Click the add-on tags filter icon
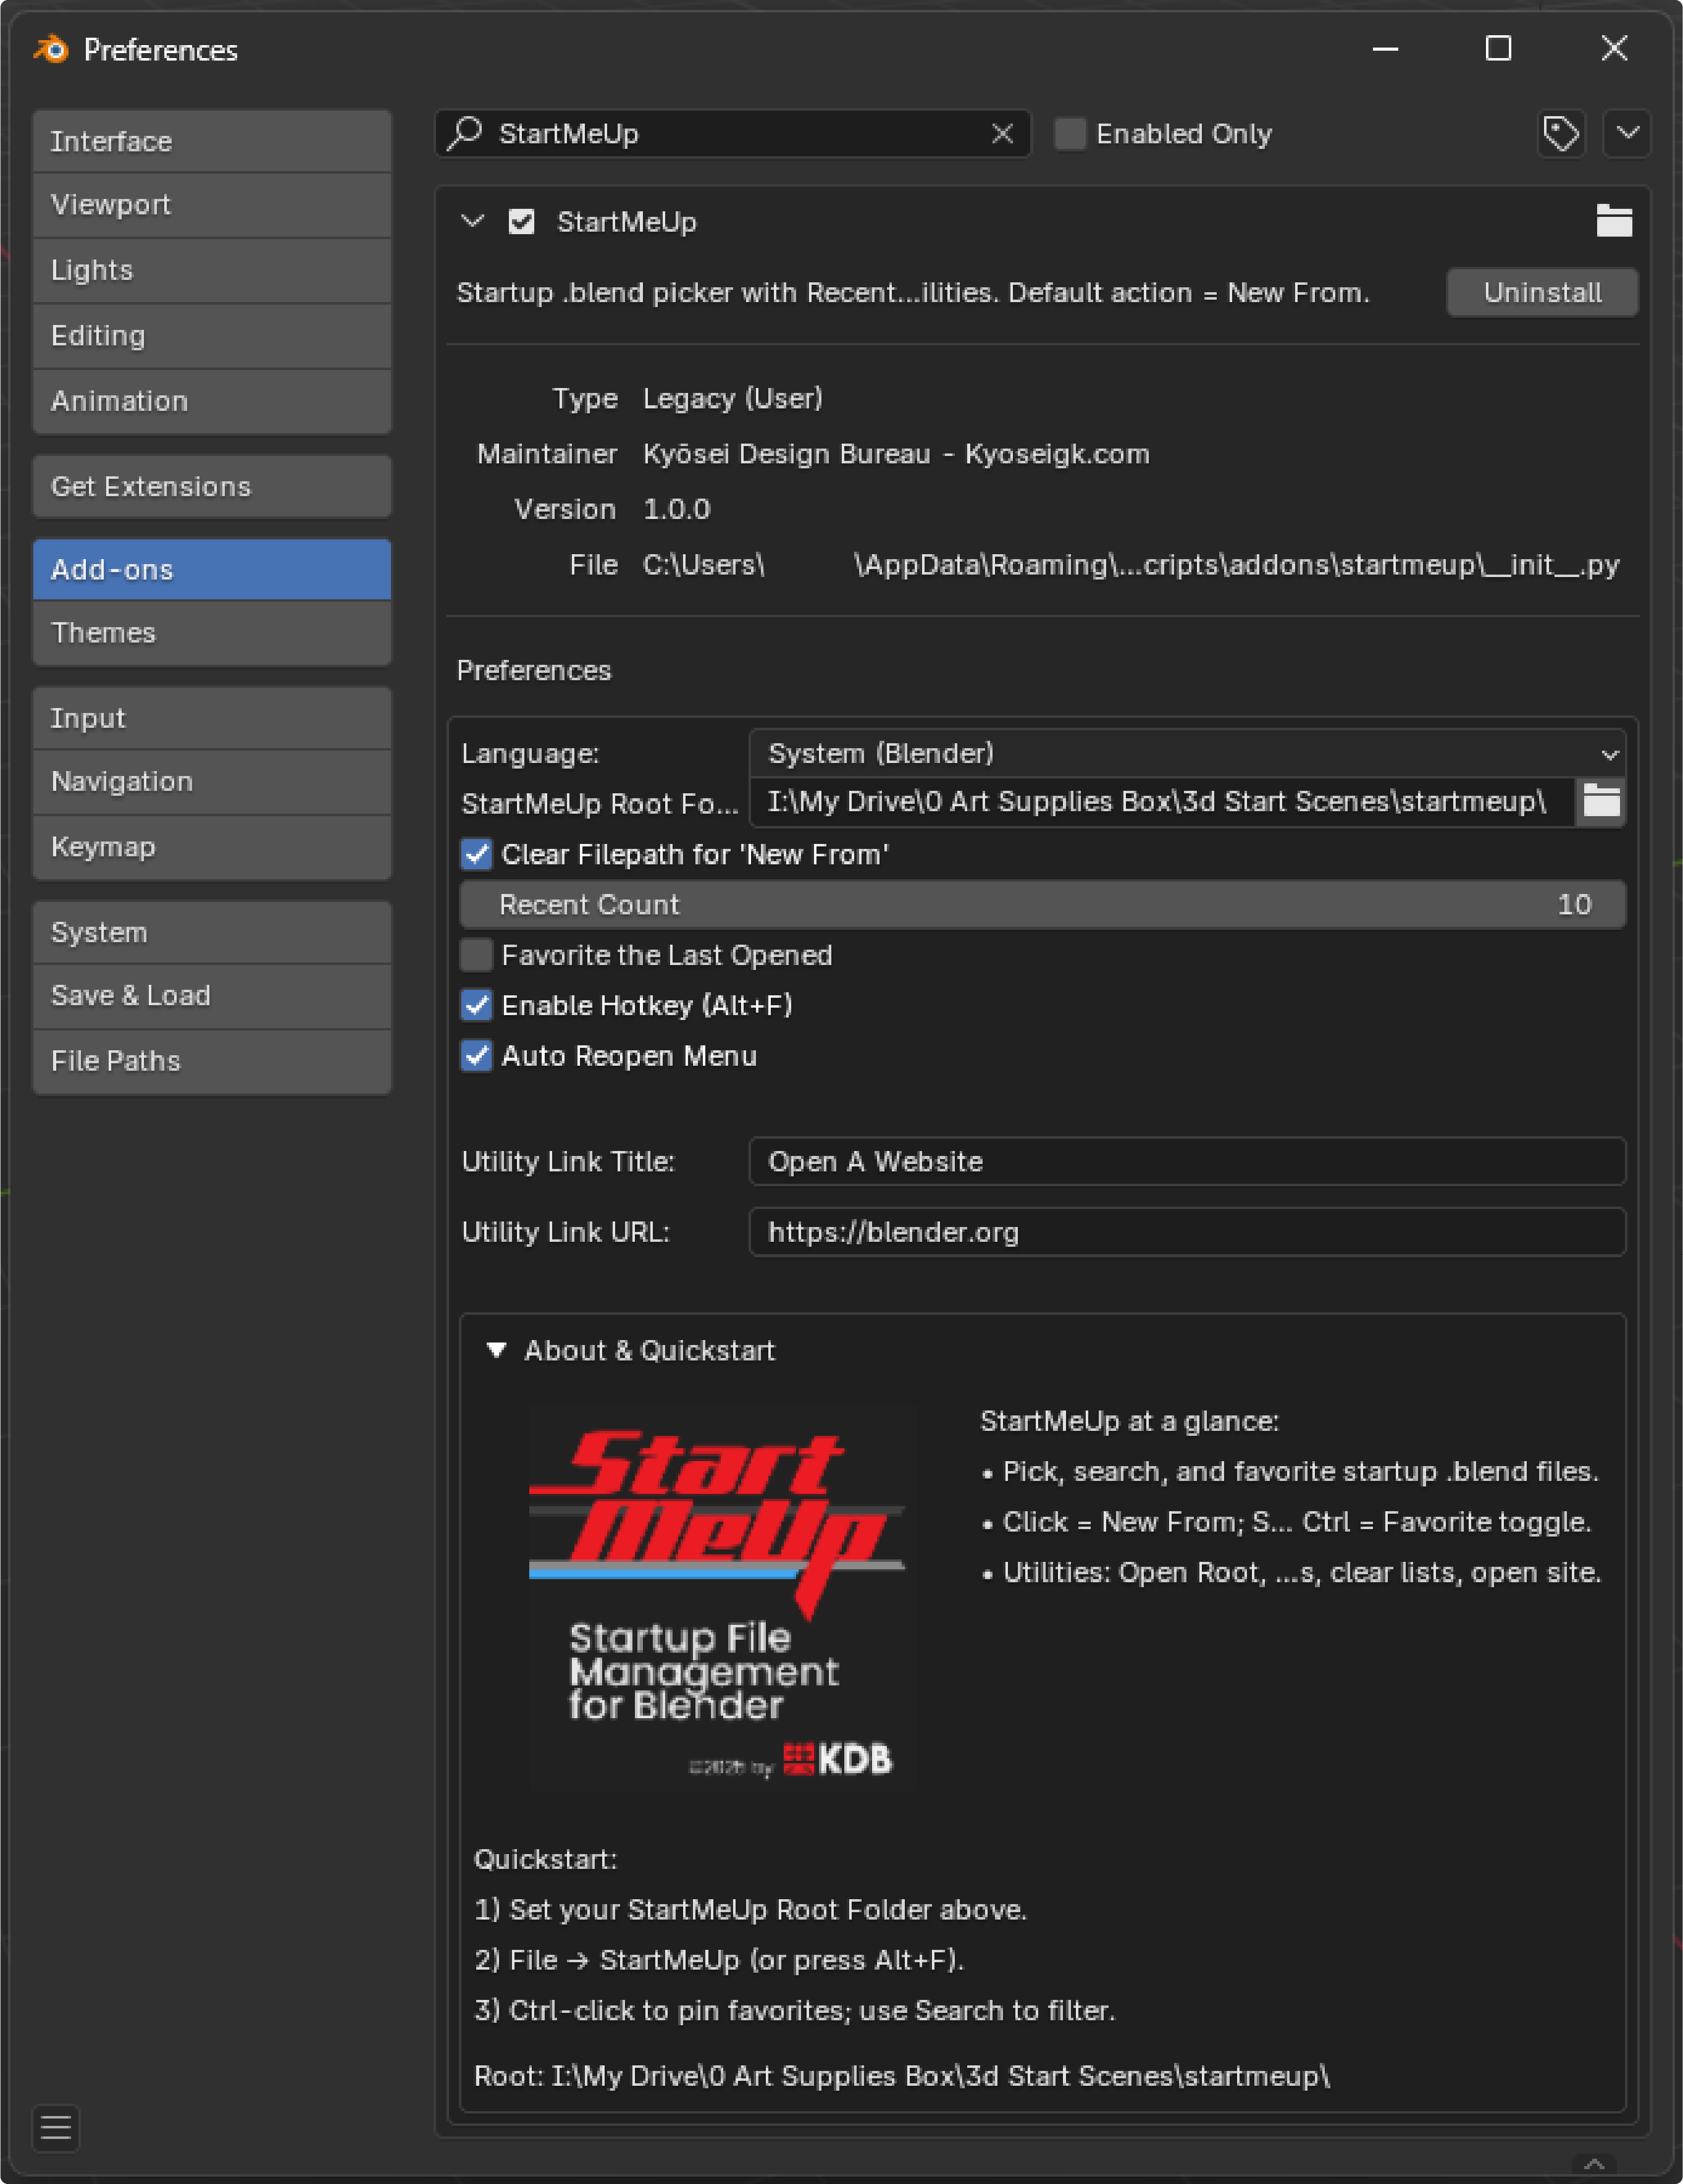The width and height of the screenshot is (1683, 2184). 1560,133
